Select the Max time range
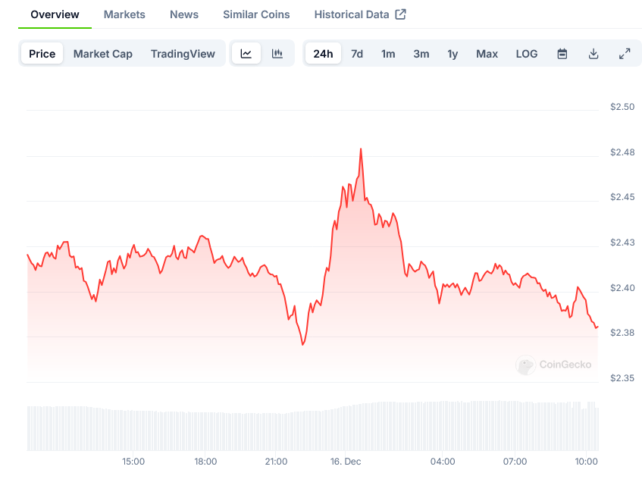Image resolution: width=642 pixels, height=479 pixels. [x=487, y=54]
